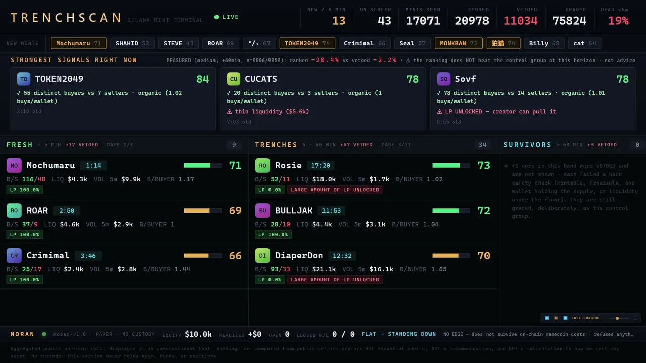
Task: Click the Sovf LP UNLOCKED warning
Action: (x=496, y=111)
